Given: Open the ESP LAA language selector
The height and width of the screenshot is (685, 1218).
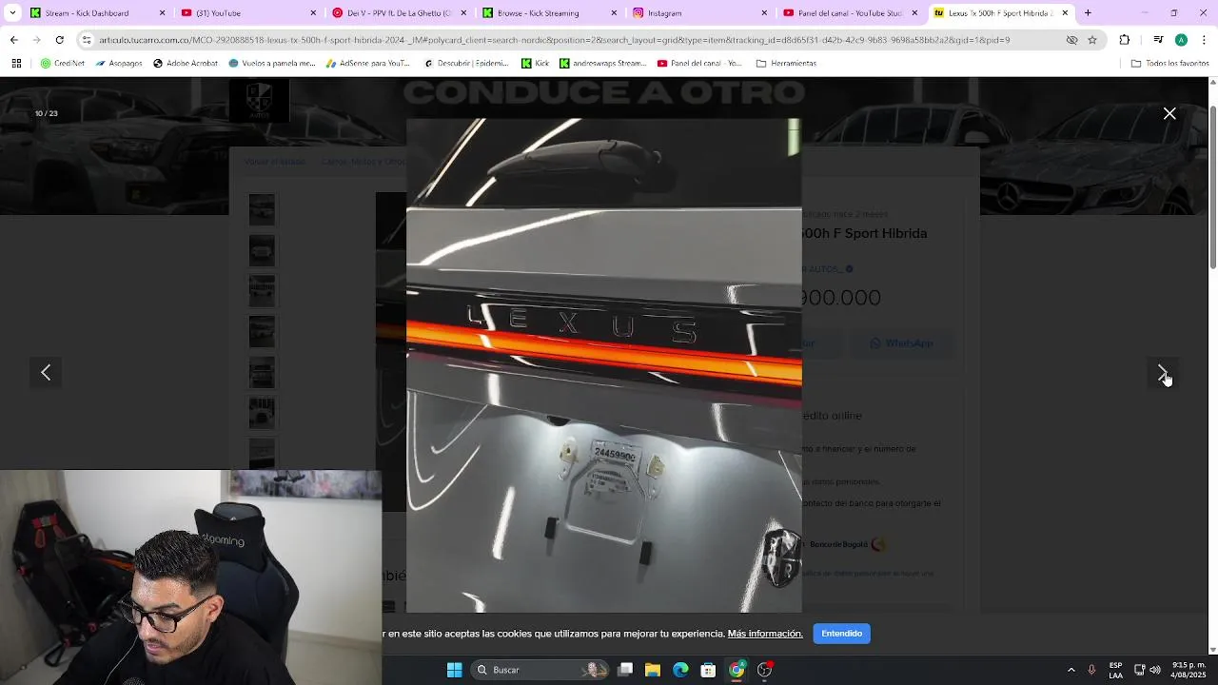Looking at the screenshot, I should tap(1115, 670).
